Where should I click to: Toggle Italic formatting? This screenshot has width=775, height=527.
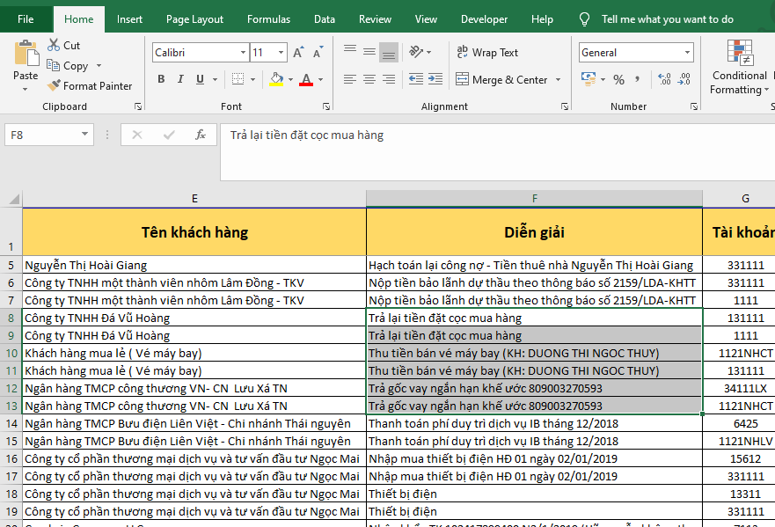(x=182, y=80)
